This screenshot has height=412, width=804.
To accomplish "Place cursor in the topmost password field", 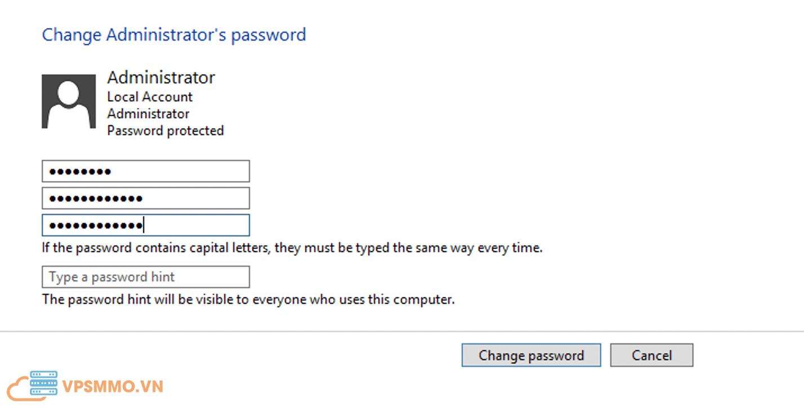I will pyautogui.click(x=145, y=171).
